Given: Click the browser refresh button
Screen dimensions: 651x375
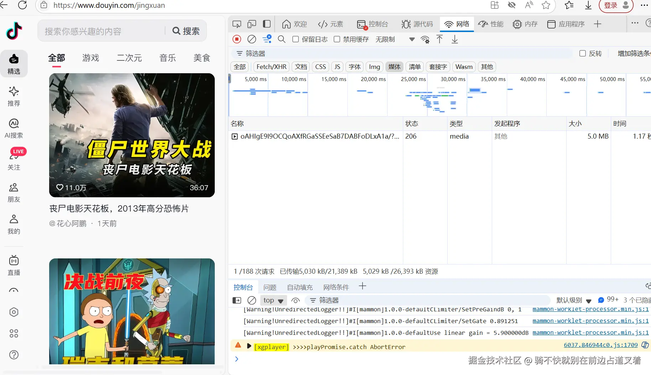Looking at the screenshot, I should (22, 5).
